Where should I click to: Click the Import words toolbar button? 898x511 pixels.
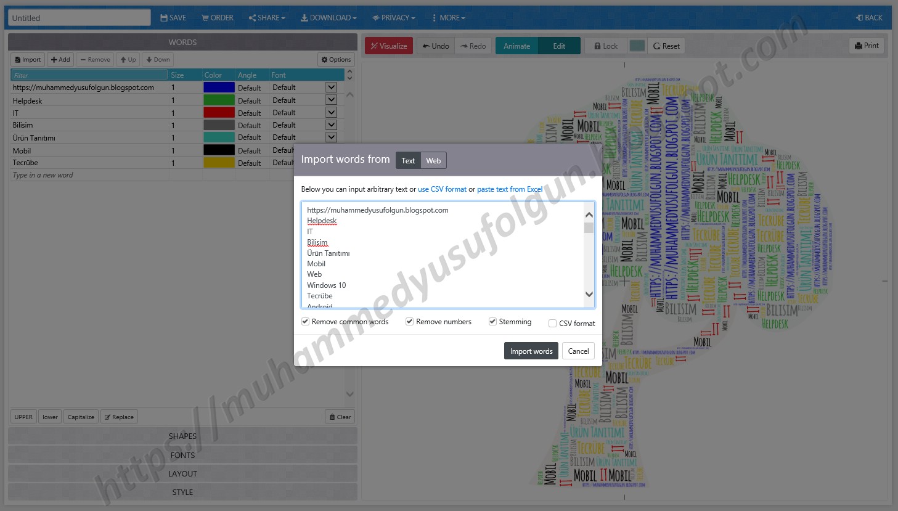click(x=28, y=60)
